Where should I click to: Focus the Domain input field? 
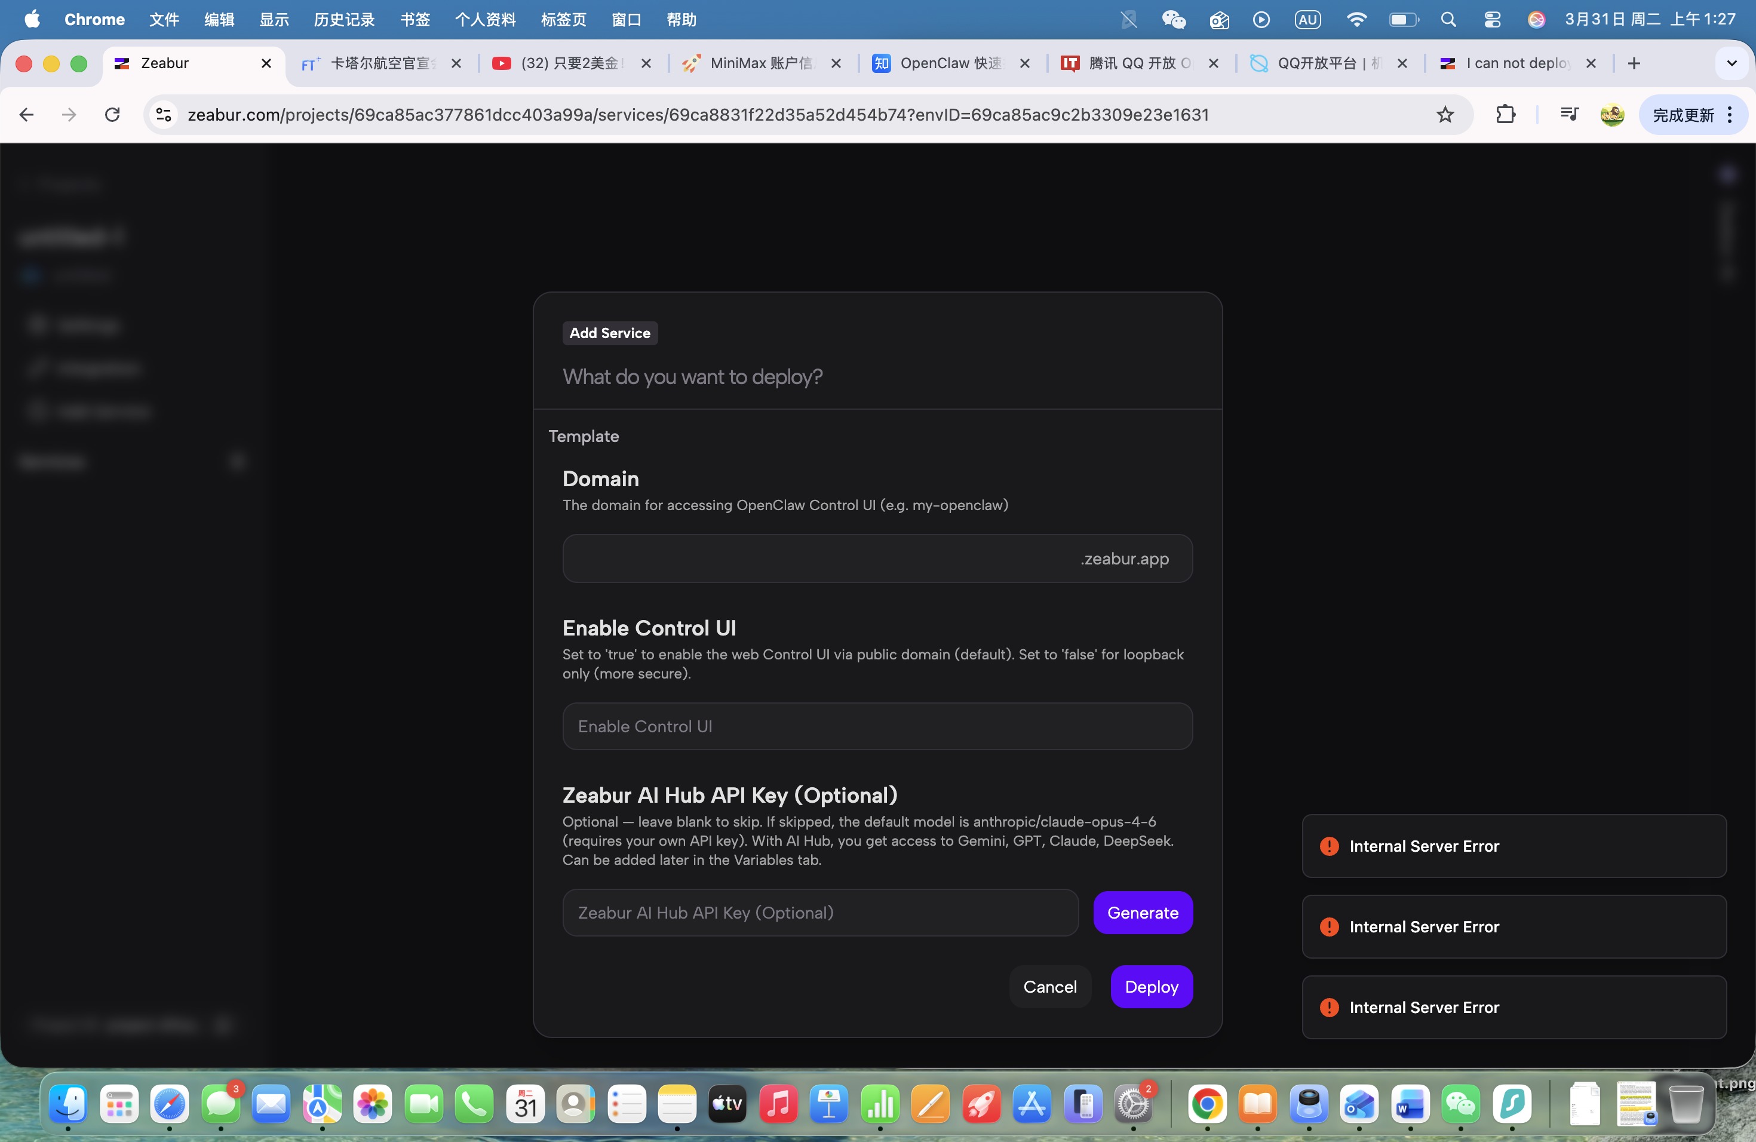pos(877,558)
